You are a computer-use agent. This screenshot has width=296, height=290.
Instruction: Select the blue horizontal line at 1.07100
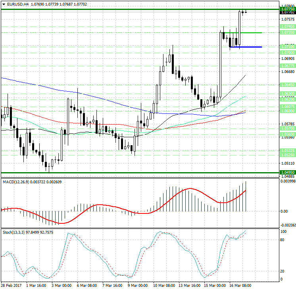(246, 47)
